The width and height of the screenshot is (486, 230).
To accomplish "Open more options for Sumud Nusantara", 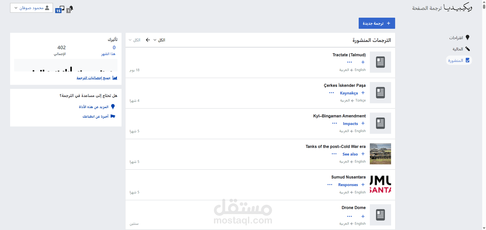I will point(330,185).
